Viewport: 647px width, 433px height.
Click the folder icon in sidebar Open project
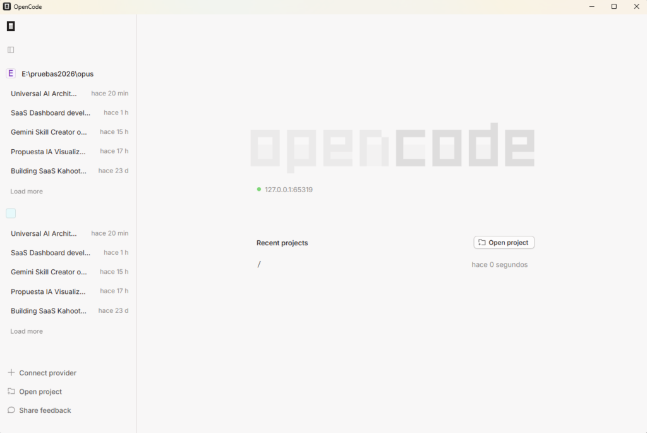[11, 391]
